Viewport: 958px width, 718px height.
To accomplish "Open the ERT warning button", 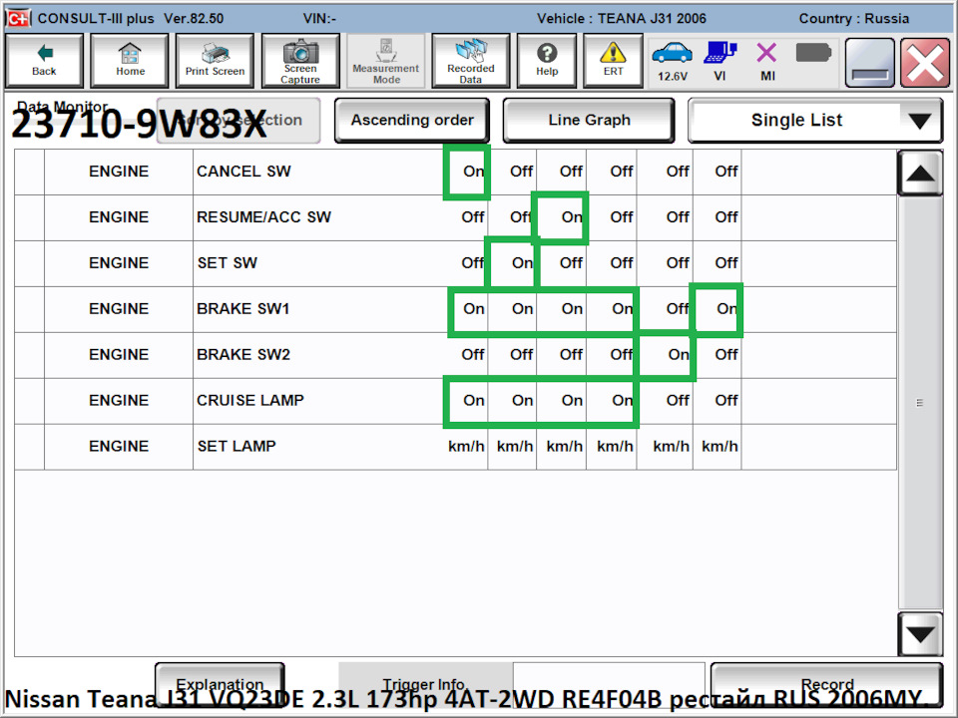I will click(613, 61).
